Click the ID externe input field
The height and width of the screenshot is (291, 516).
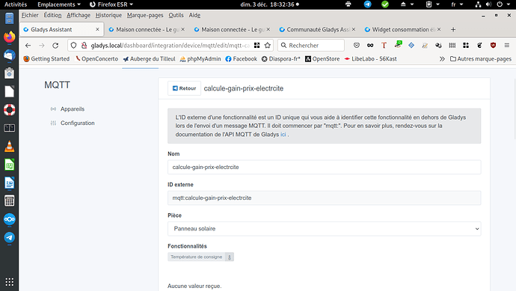tap(324, 197)
